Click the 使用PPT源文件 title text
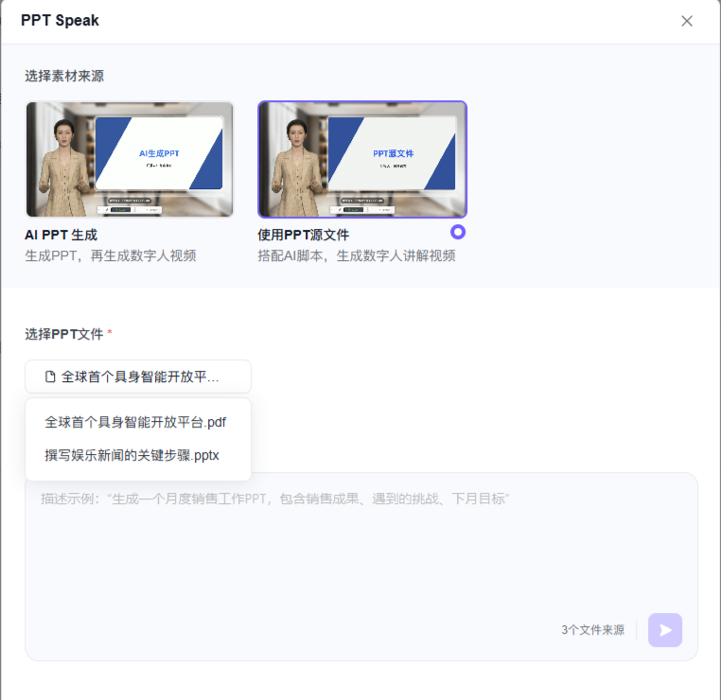The height and width of the screenshot is (700, 721). tap(304, 235)
